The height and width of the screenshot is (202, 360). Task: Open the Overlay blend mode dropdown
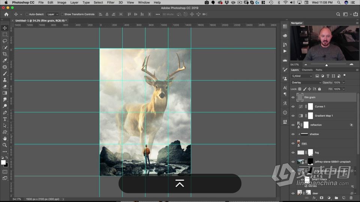point(306,82)
